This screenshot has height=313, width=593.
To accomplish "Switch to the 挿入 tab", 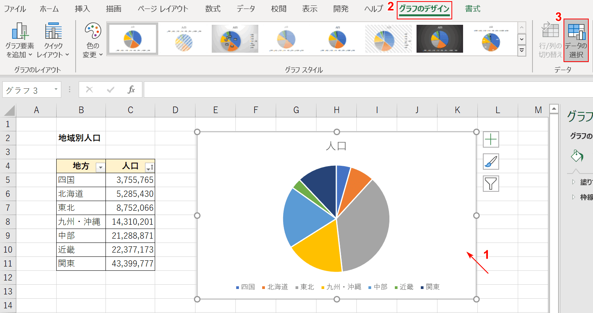I will pyautogui.click(x=82, y=9).
